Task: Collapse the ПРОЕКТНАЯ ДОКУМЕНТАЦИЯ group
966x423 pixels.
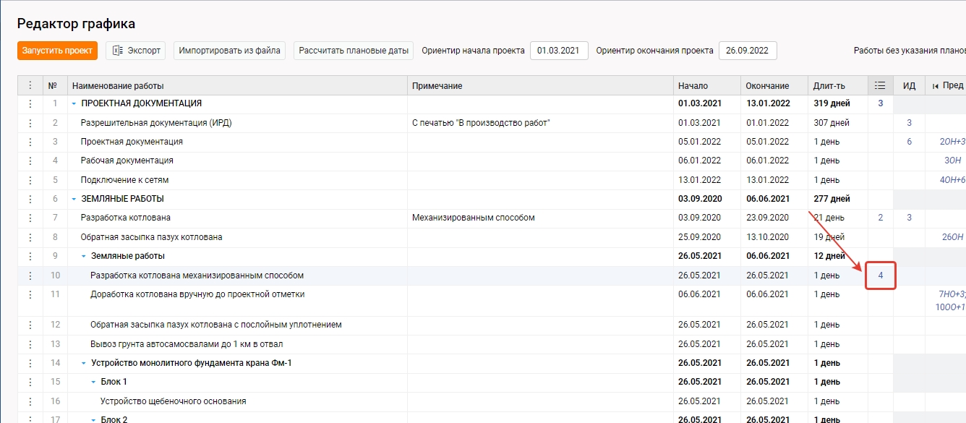Action: (x=74, y=104)
